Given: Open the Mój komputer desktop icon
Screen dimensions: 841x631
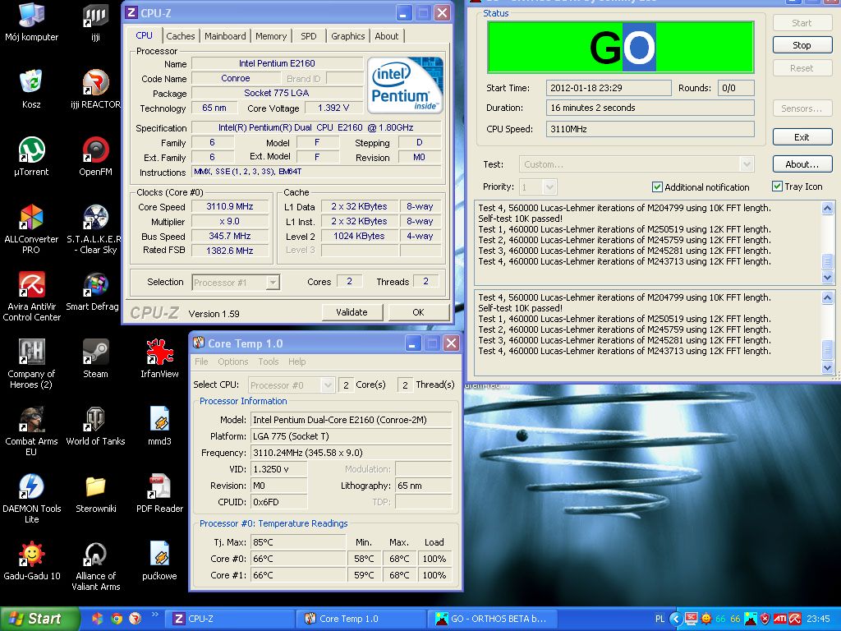Looking at the screenshot, I should coord(31,22).
